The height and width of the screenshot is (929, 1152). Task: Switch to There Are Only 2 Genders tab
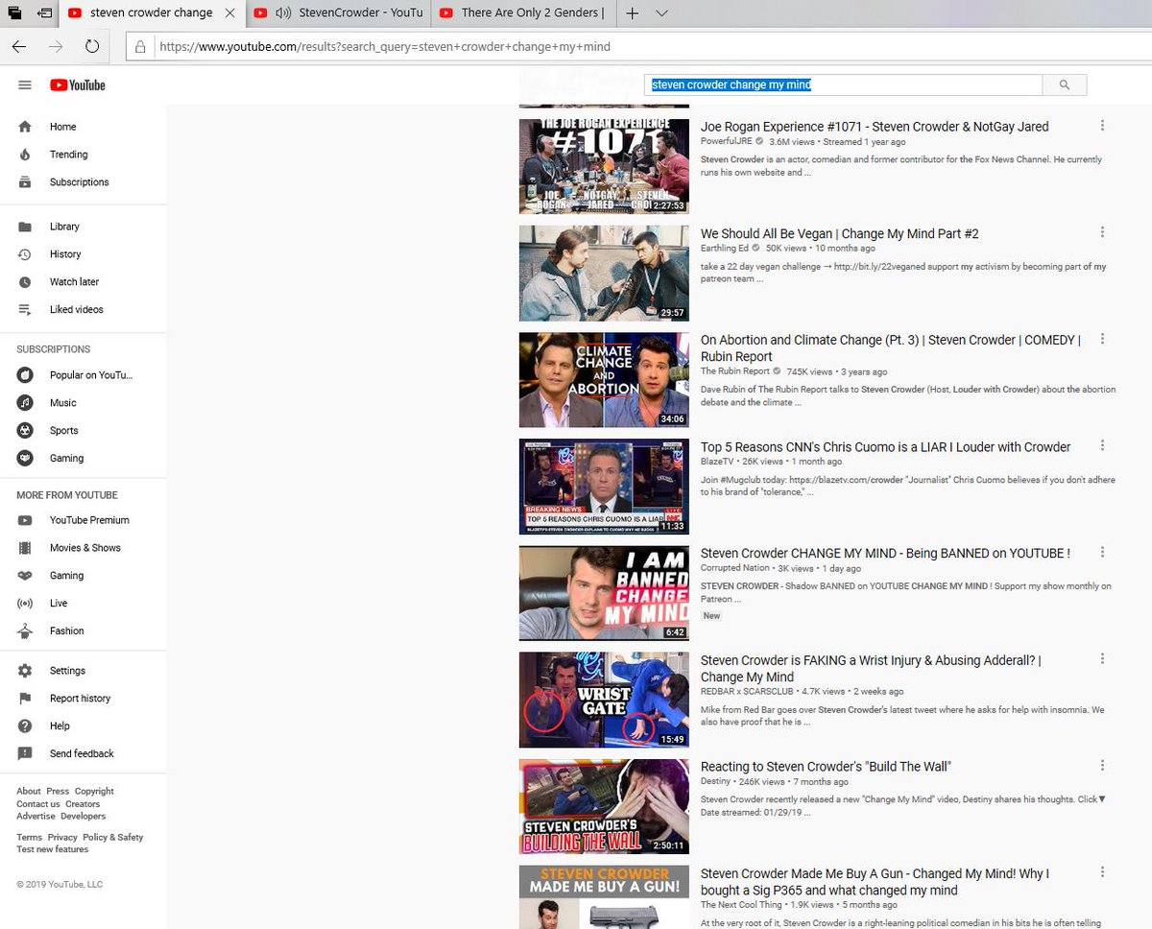(x=523, y=13)
